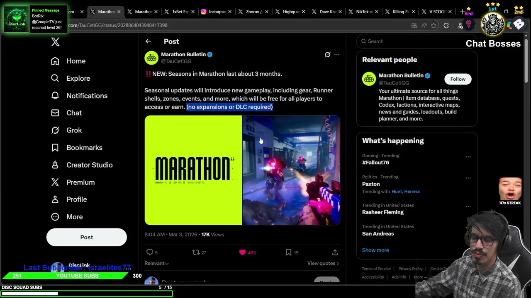Switch to the Highguard browser tab
The width and height of the screenshot is (531, 298).
point(290,12)
